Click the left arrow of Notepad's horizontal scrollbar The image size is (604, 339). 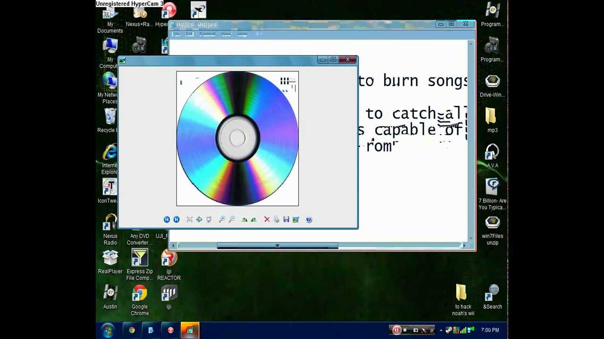point(174,245)
